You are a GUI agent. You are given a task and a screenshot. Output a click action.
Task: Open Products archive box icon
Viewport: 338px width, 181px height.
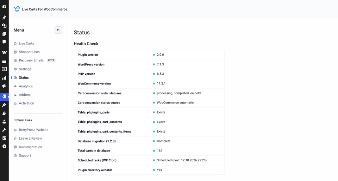click(4, 61)
